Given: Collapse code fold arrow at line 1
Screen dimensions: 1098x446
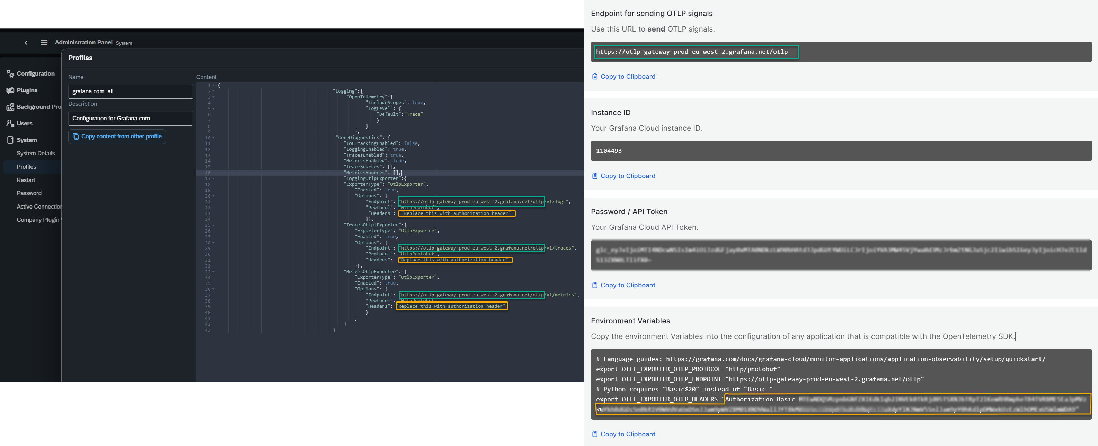Looking at the screenshot, I should point(214,85).
